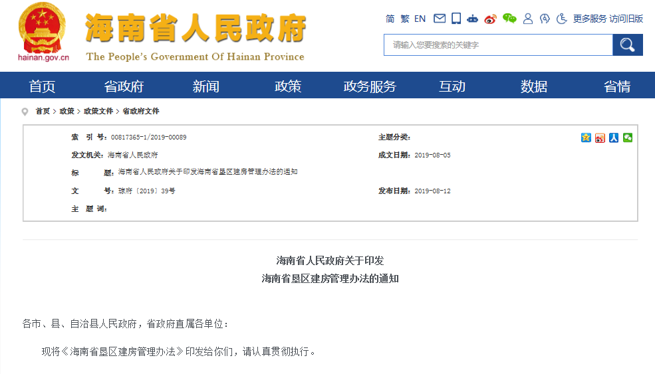Share document via the Renren icon
This screenshot has width=655, height=374.
click(x=614, y=138)
